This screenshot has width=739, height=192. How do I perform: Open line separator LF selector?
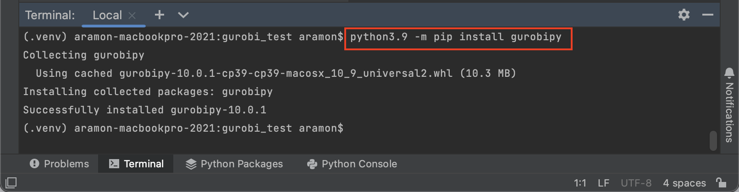tap(603, 183)
